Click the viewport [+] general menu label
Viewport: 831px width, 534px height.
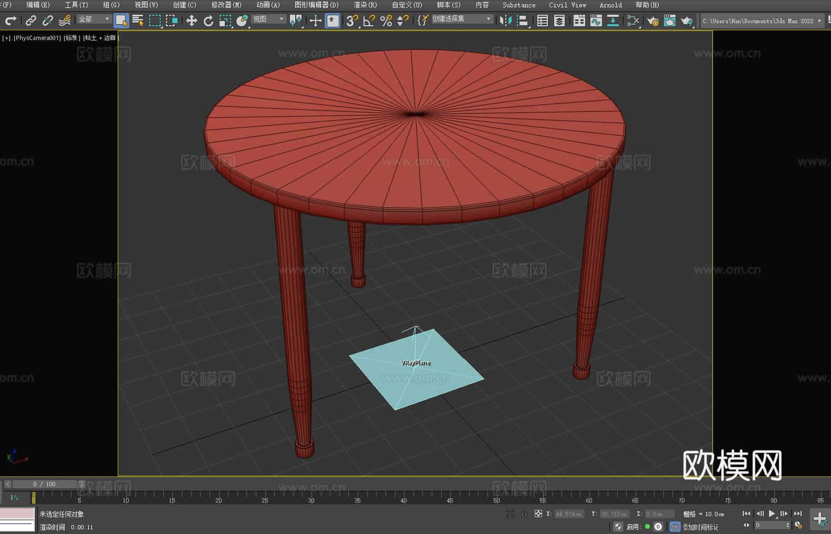pos(6,38)
